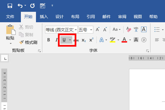The width and height of the screenshot is (165, 110).
Task: Open the undo history dropdown arrow
Action: [x=25, y=5]
